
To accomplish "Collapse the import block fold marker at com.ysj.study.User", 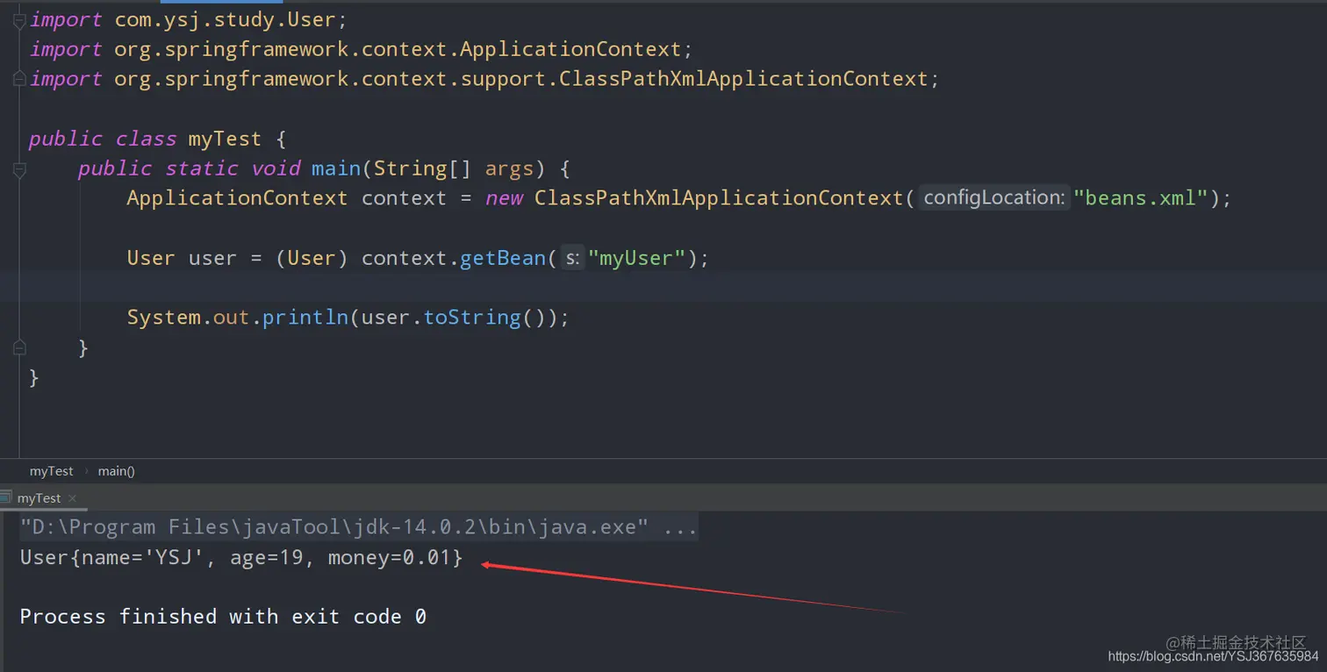I will click(x=19, y=20).
